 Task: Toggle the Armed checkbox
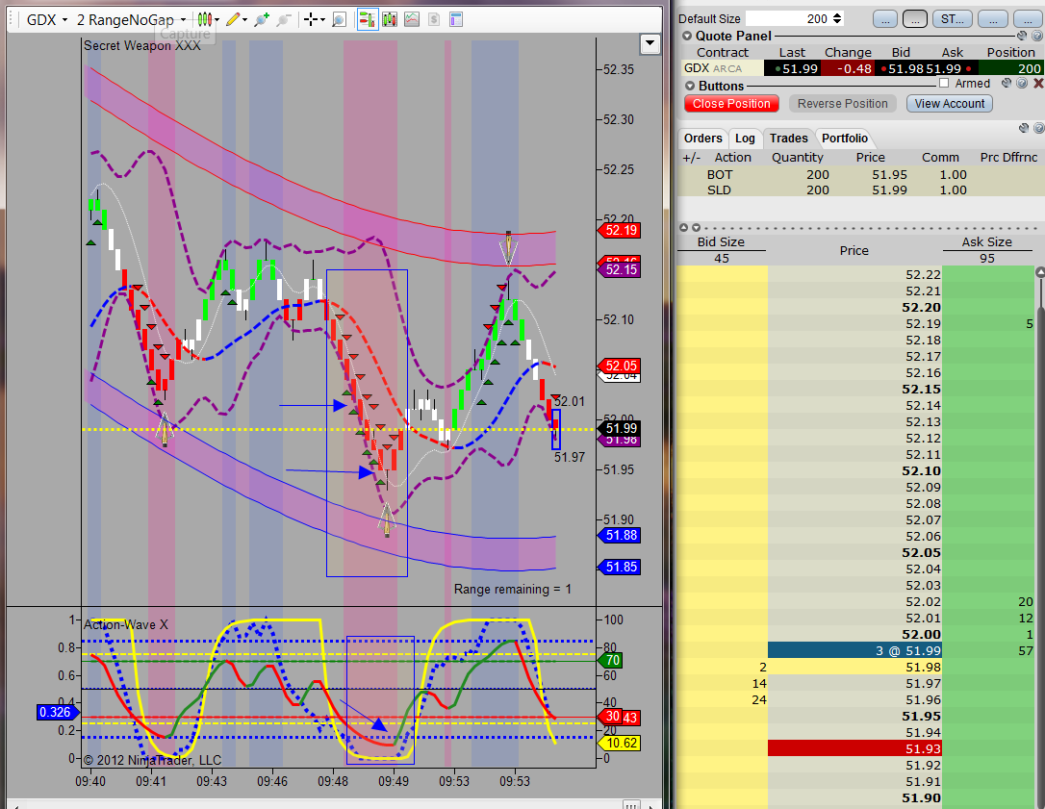click(x=944, y=84)
